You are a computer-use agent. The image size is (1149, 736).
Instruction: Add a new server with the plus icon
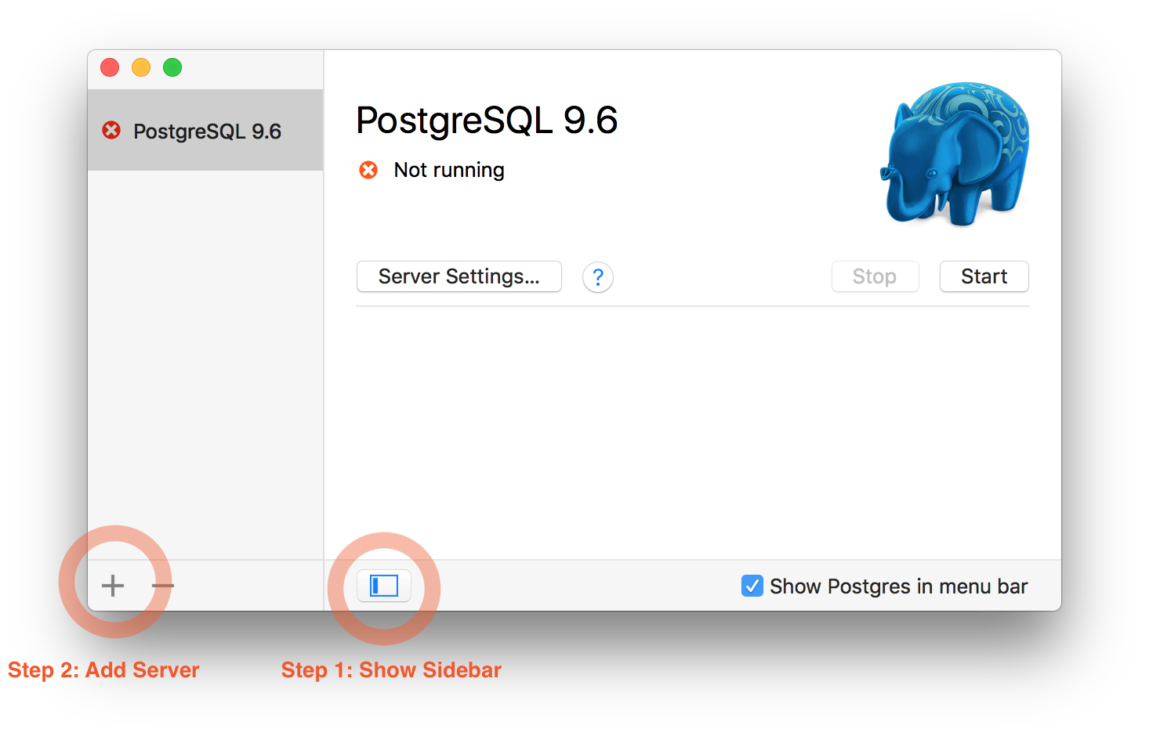[x=113, y=586]
